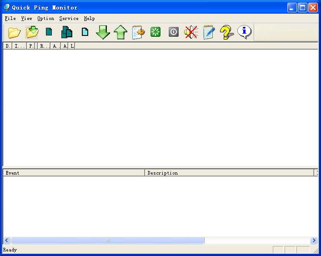Open the notepad with blue pen icon

[209, 32]
